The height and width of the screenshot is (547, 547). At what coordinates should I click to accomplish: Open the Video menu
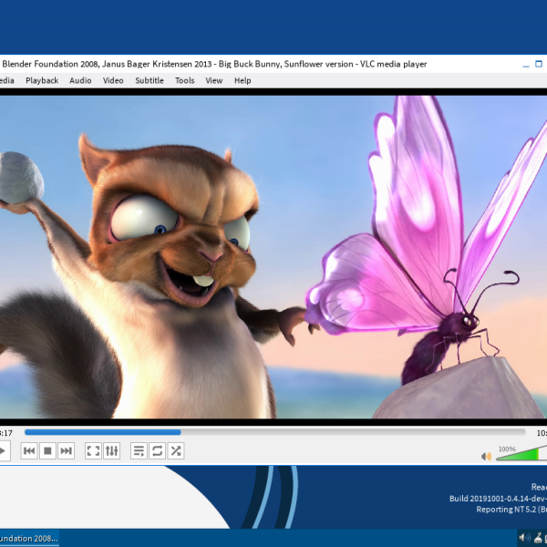[x=113, y=80]
